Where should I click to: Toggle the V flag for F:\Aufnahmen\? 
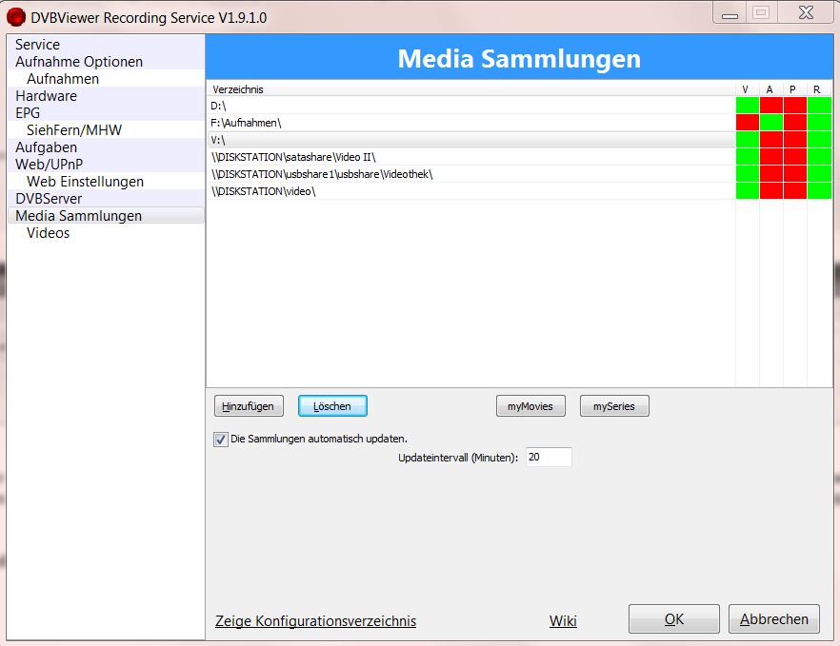(x=748, y=123)
